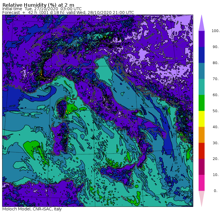222x213 pixels.
Task: Pick the orange 30-40 legend band
Action: (x=202, y=135)
